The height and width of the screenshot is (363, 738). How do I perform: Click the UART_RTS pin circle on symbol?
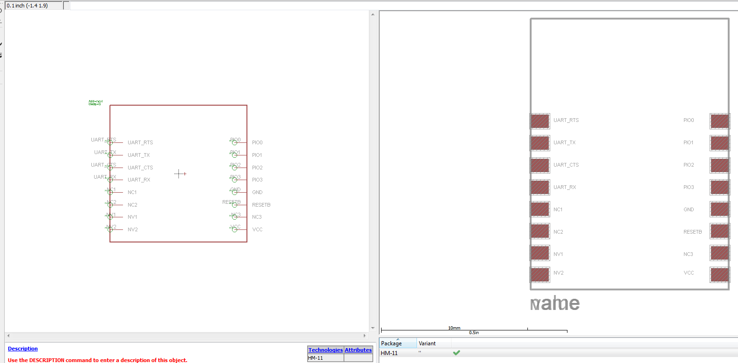pos(110,142)
